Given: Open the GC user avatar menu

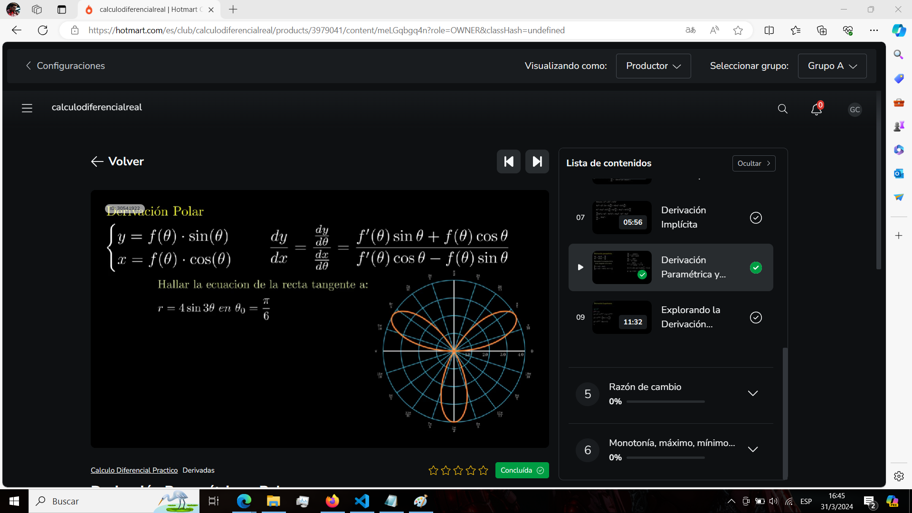Looking at the screenshot, I should click(855, 110).
